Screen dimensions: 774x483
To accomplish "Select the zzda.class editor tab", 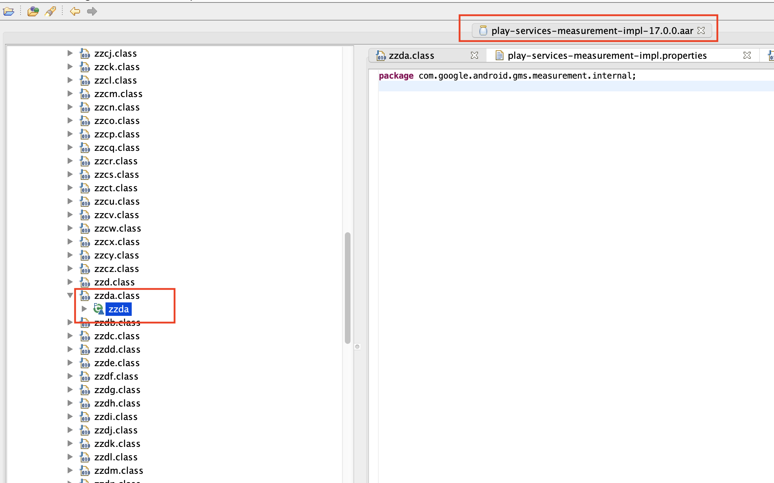I will pyautogui.click(x=411, y=55).
